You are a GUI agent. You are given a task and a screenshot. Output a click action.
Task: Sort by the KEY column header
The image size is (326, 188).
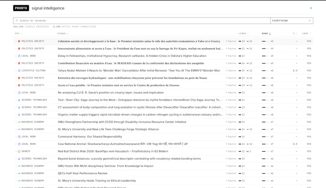[18, 33]
